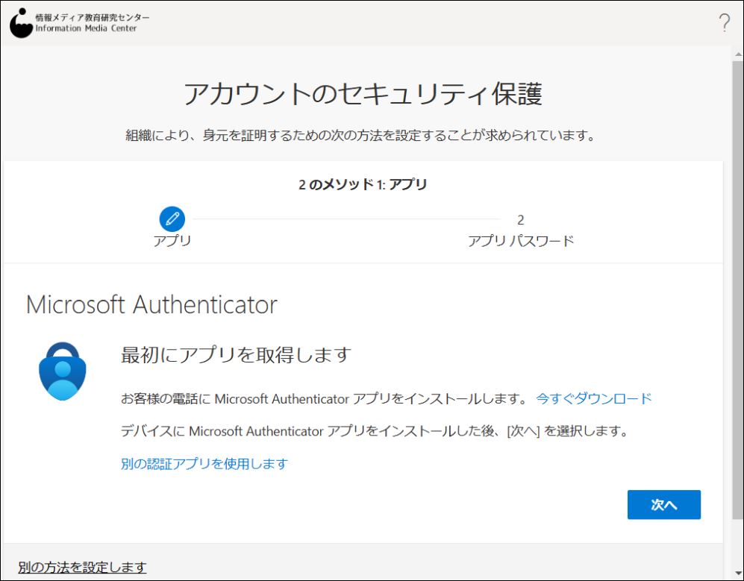Click 別の認証アプリを使用します link
This screenshot has height=581, width=744.
coord(204,463)
